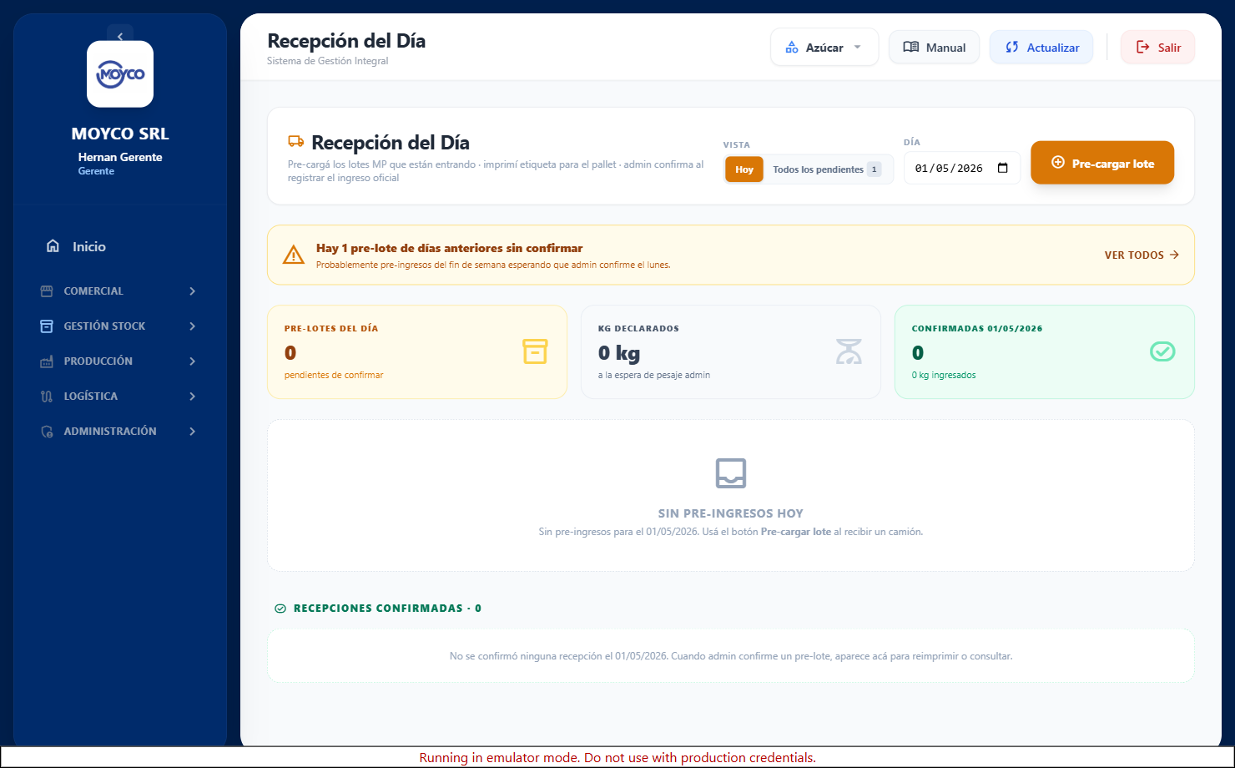Image resolution: width=1235 pixels, height=768 pixels.
Task: Click the MOYCO logo in the sidebar
Action: pyautogui.click(x=120, y=74)
